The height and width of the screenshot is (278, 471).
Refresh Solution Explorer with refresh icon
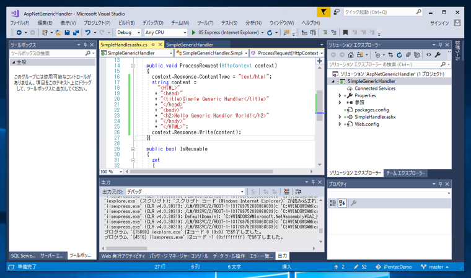tap(399, 55)
